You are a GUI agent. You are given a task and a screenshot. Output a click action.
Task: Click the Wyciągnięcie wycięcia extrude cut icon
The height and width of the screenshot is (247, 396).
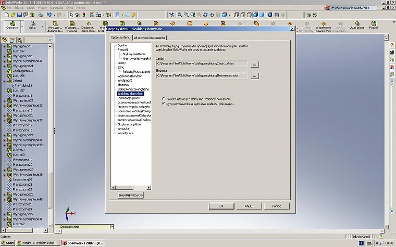(72, 27)
